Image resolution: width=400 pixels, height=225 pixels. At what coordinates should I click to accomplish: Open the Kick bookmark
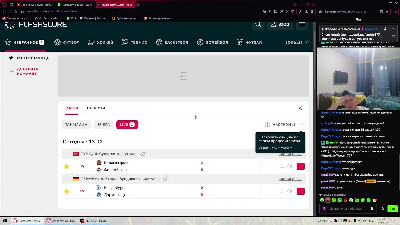[x=72, y=18]
